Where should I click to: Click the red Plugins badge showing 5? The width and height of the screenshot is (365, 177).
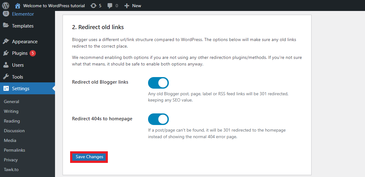tap(33, 53)
